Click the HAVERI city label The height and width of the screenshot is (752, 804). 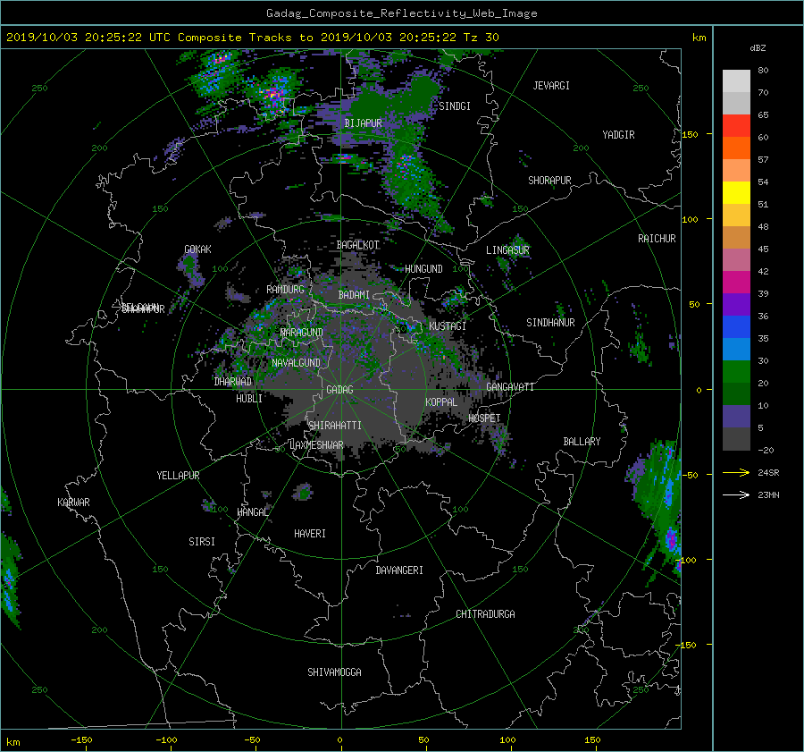(x=310, y=533)
